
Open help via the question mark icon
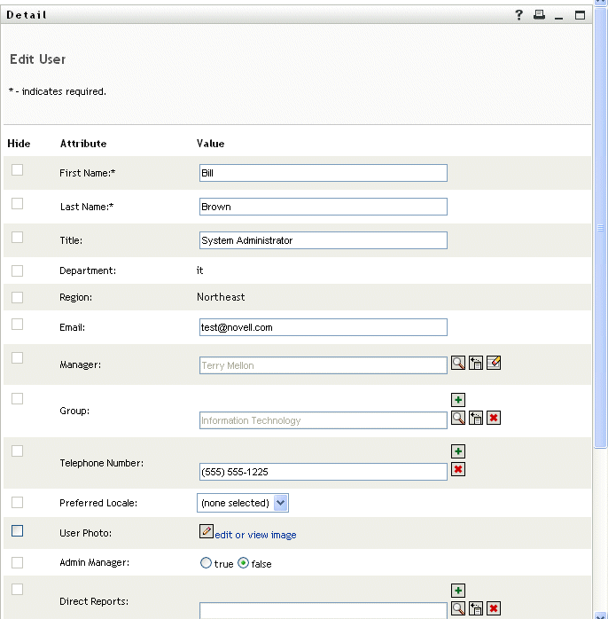(x=519, y=15)
